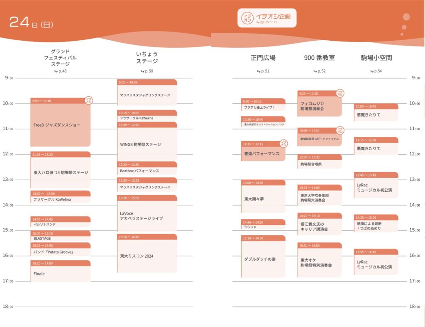
Task: Open 東大オケ 駒場祭特別演奏会 event
Action: click(320, 260)
